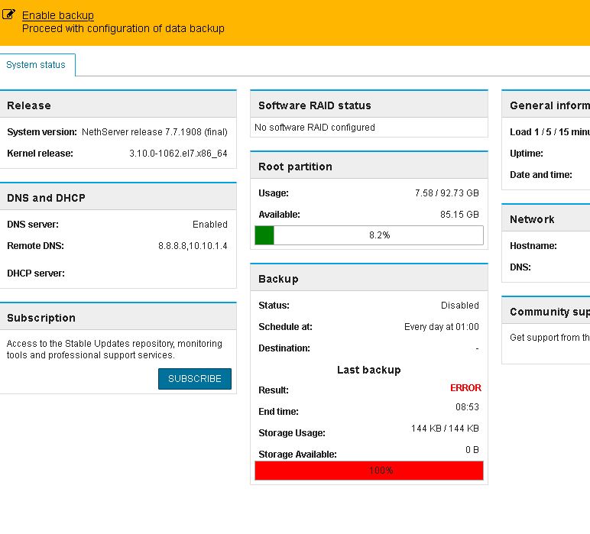
Task: Click the schedule 'Every day at 01:00'
Action: 442,327
